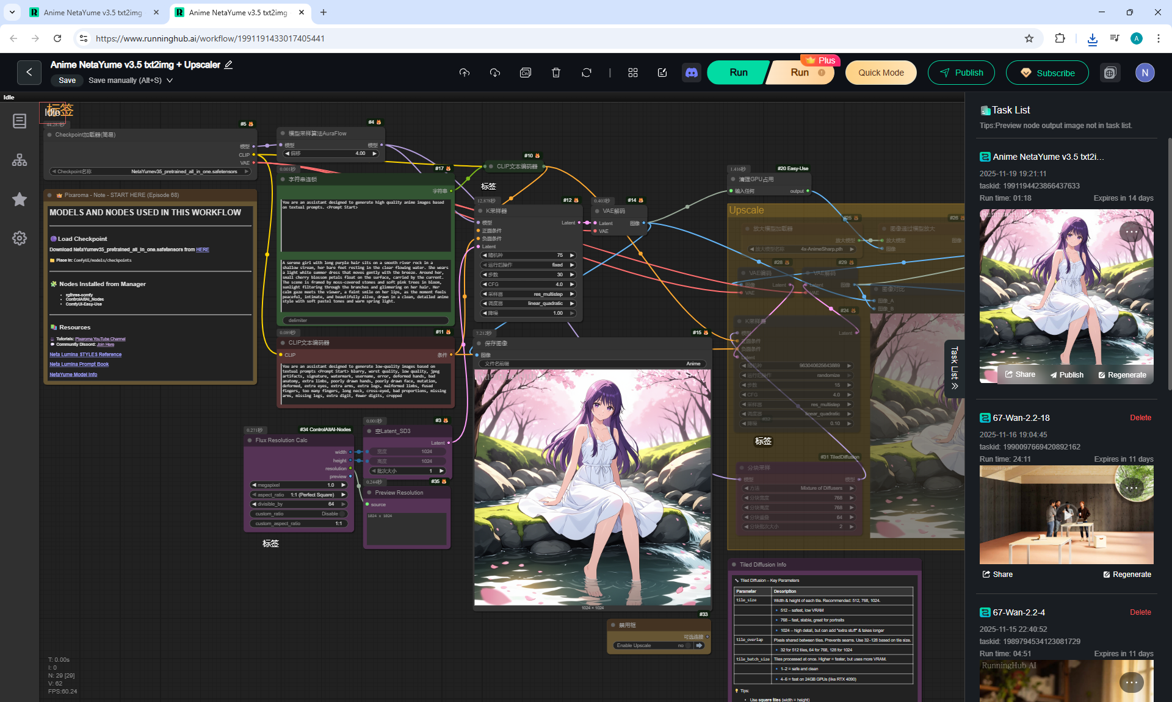The image size is (1172, 702).
Task: Click the refresh icon in toolbar
Action: click(x=587, y=73)
